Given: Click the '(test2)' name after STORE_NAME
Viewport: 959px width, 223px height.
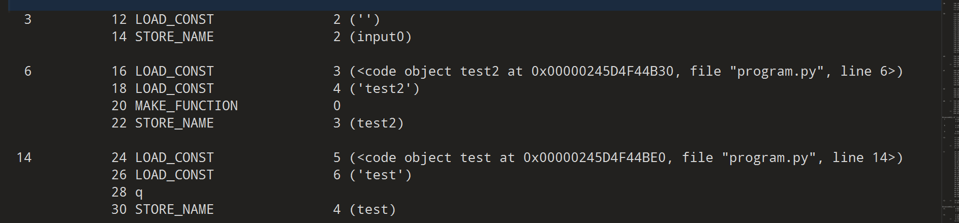Looking at the screenshot, I should [376, 123].
